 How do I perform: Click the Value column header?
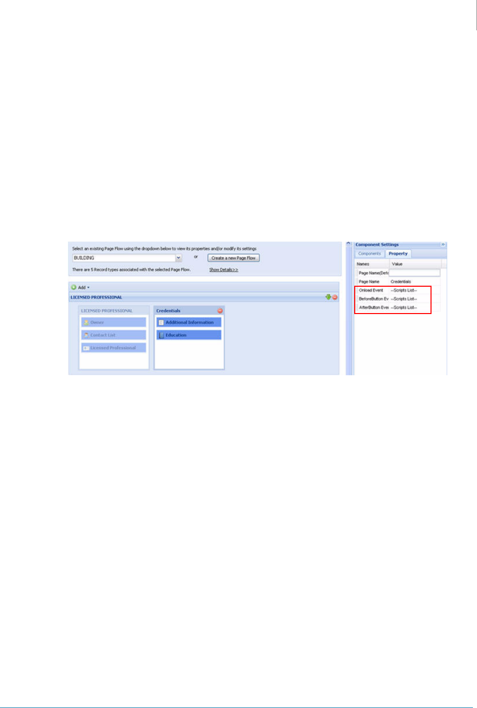click(x=415, y=264)
